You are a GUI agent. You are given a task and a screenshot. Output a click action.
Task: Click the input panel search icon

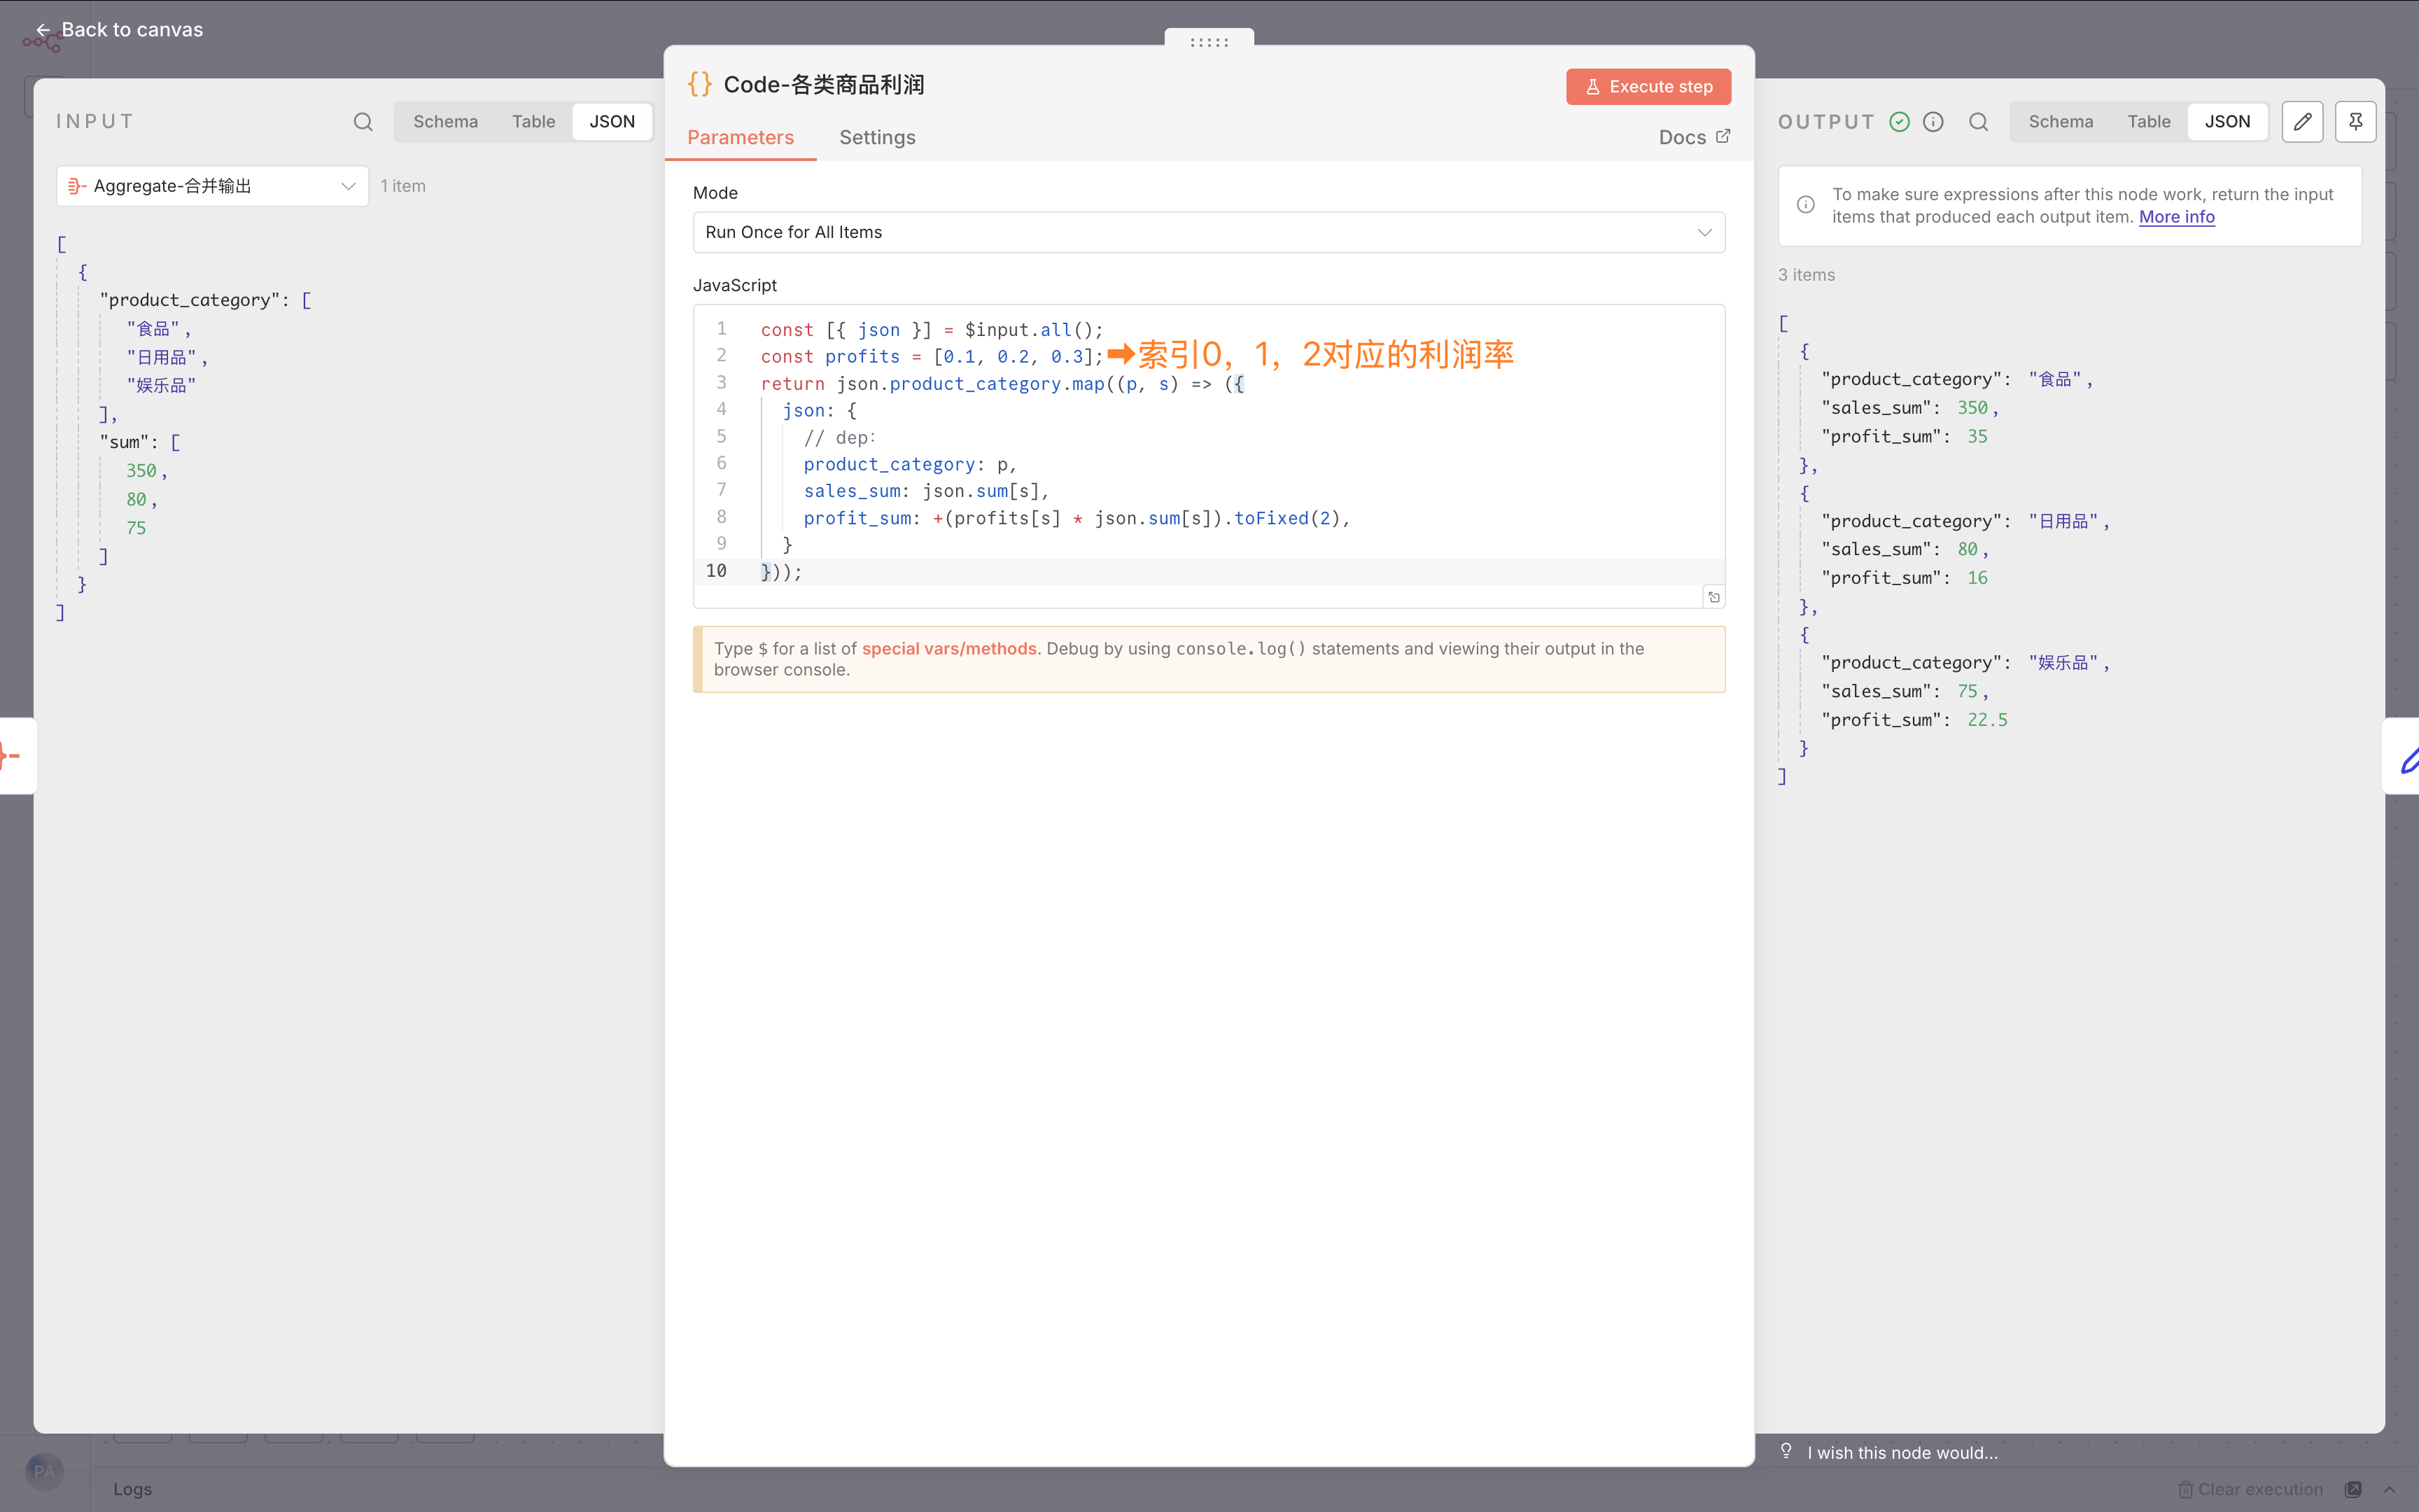pos(363,122)
